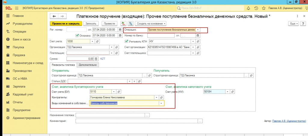Viewport: 308px width, 136px height.
Task: Toggle the Учитывать КПН checkbox
Action: pyautogui.click(x=127, y=41)
